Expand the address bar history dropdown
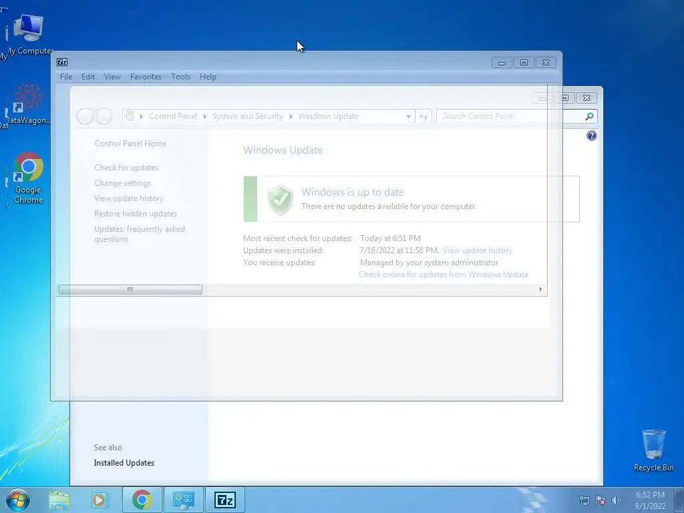Viewport: 684px width, 513px height. 408,116
